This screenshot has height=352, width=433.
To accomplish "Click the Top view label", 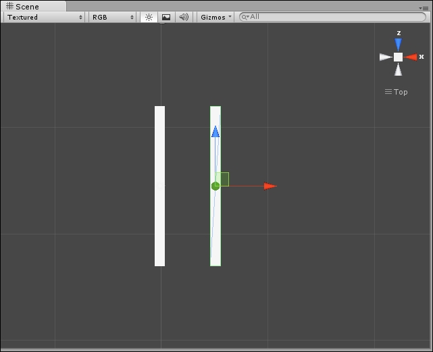I will point(397,92).
